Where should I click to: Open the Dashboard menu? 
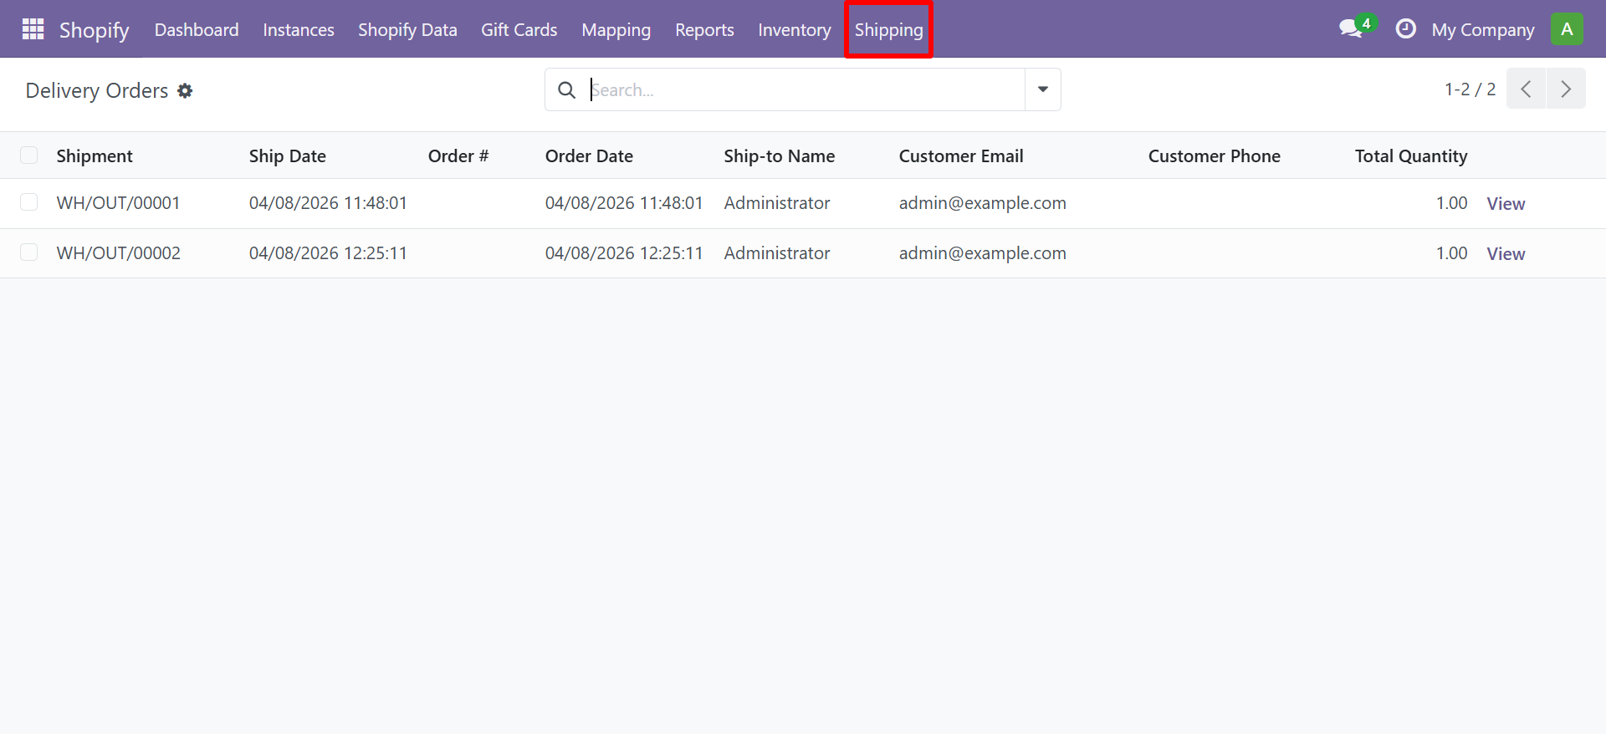197,30
